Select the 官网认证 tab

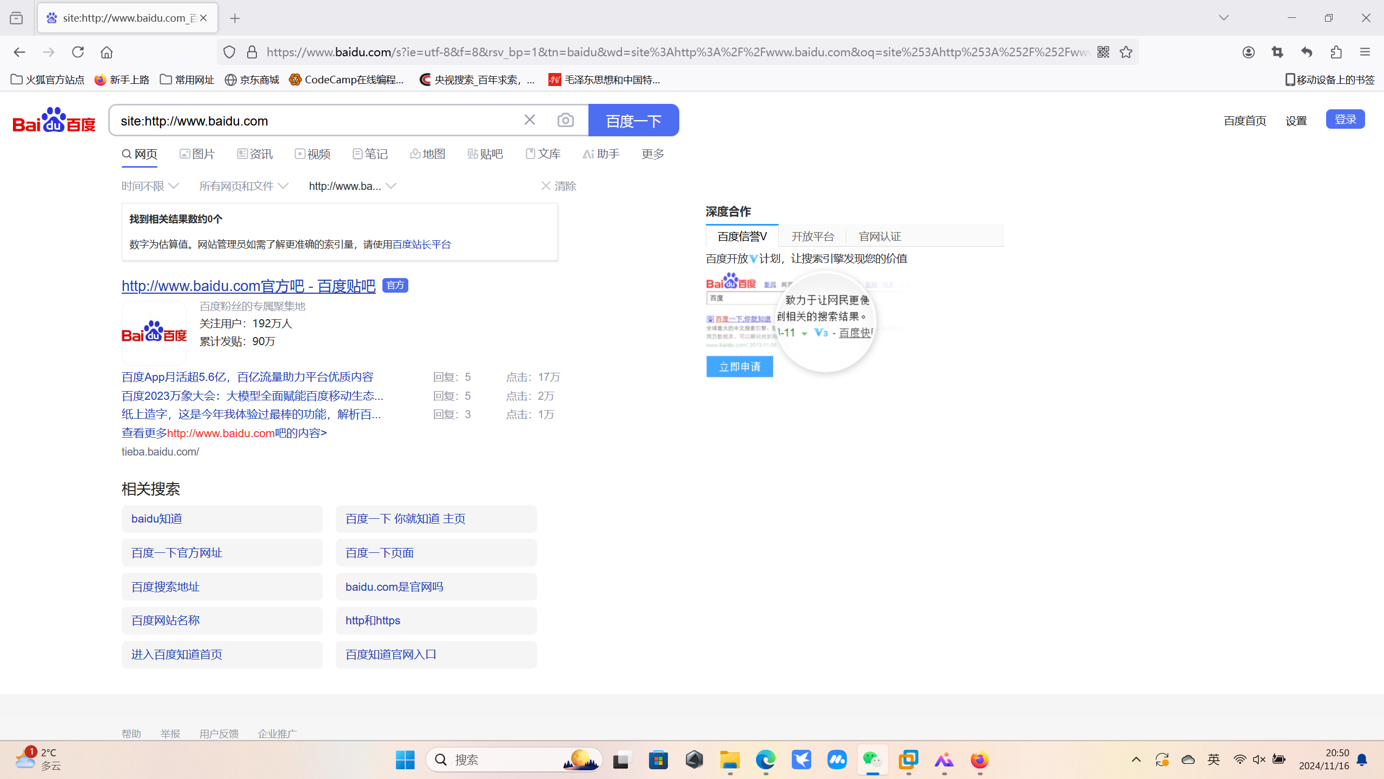pos(880,236)
